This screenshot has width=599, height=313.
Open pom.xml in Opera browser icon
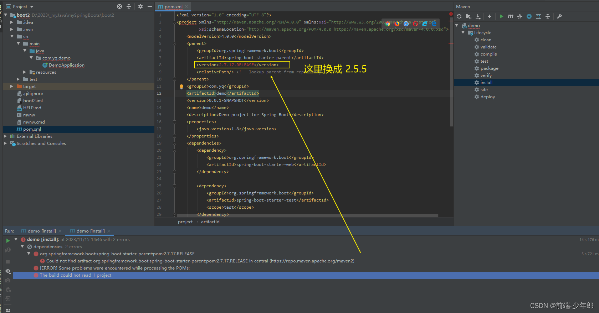point(415,24)
